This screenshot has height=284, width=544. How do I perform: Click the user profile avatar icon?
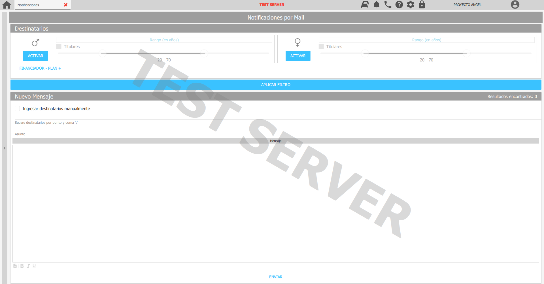[515, 5]
